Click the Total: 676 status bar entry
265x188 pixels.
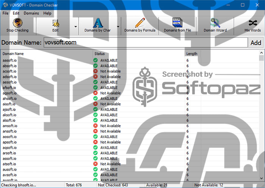(x=74, y=185)
